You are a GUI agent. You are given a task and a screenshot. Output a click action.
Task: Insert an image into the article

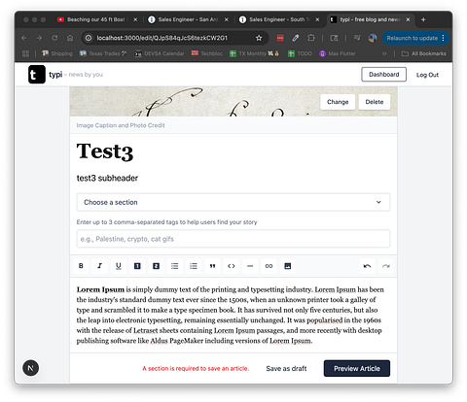click(x=288, y=266)
